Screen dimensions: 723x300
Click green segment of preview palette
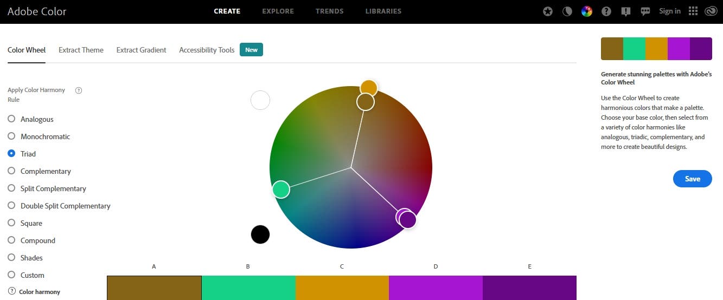[634, 49]
